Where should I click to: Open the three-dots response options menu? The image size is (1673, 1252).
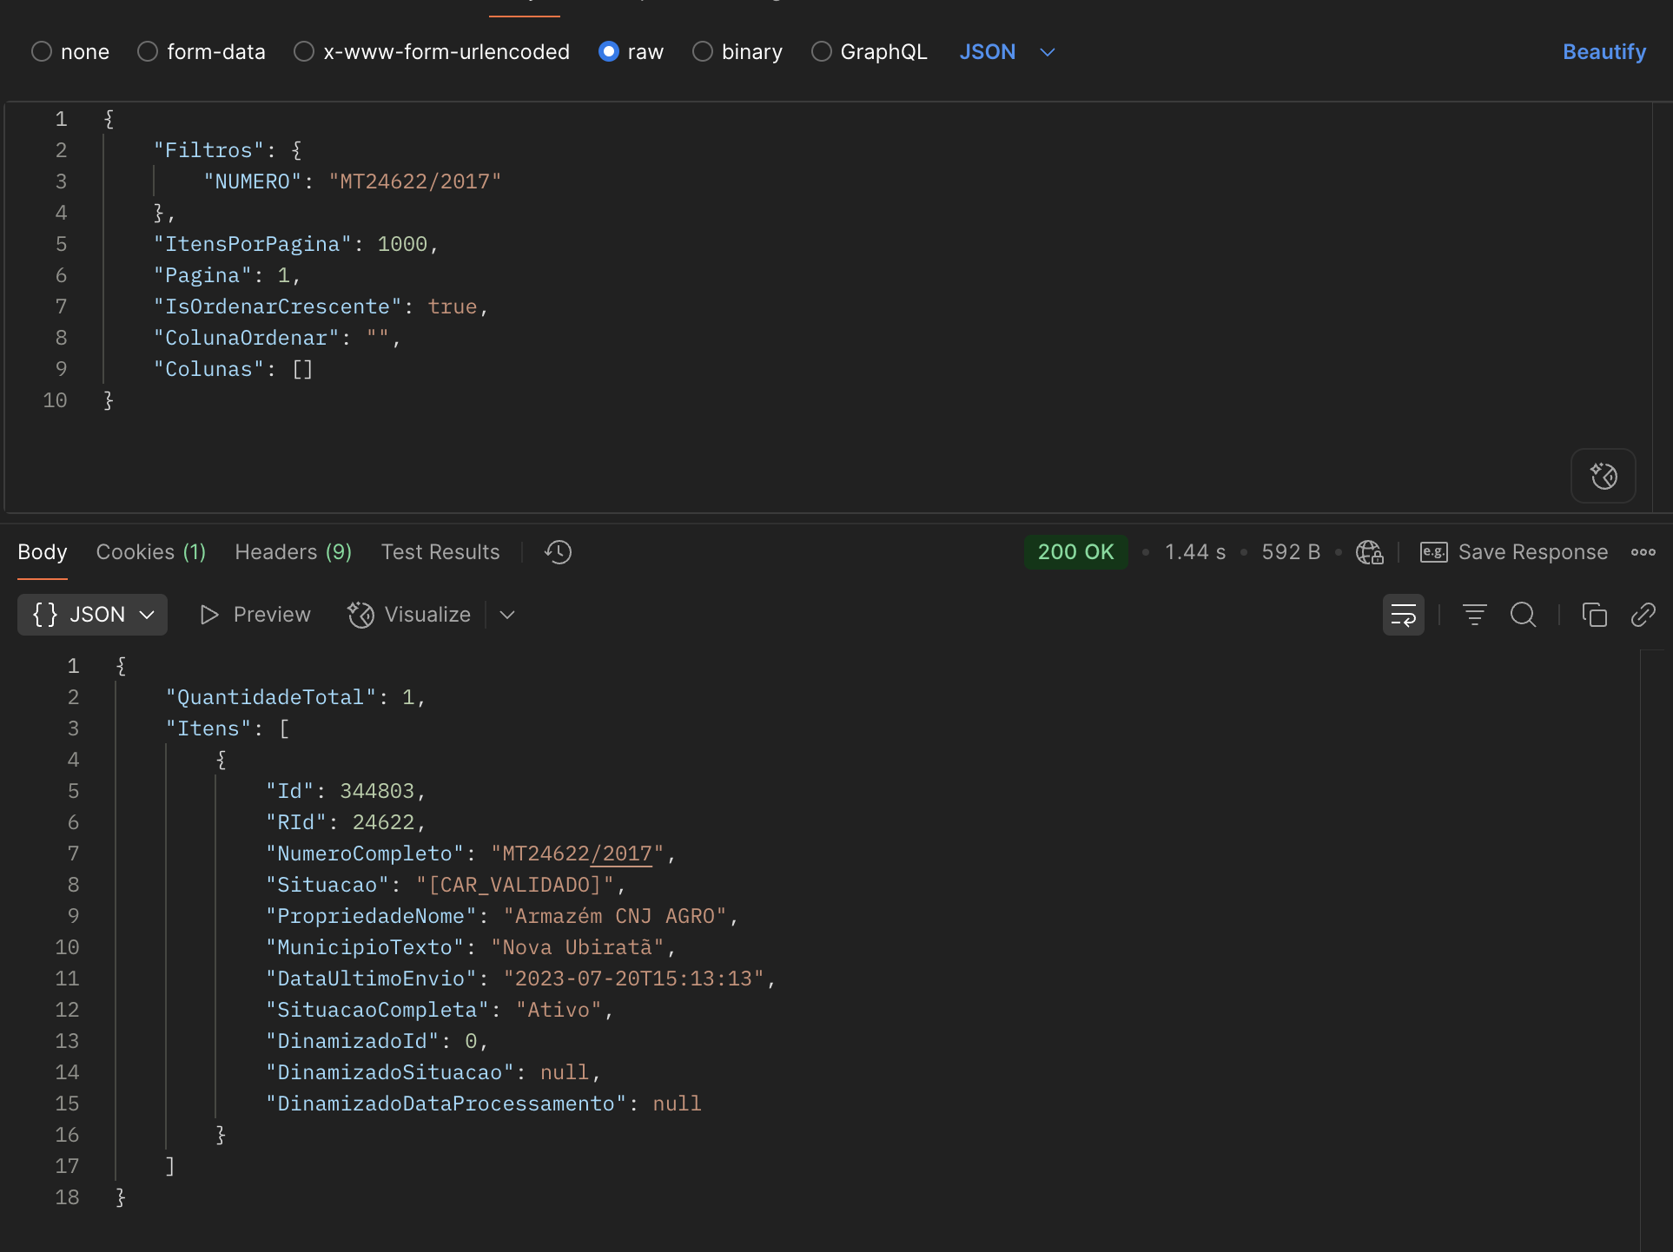point(1643,552)
